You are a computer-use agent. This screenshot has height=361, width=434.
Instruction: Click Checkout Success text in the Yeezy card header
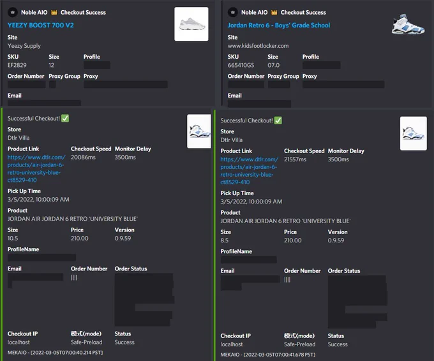click(83, 13)
